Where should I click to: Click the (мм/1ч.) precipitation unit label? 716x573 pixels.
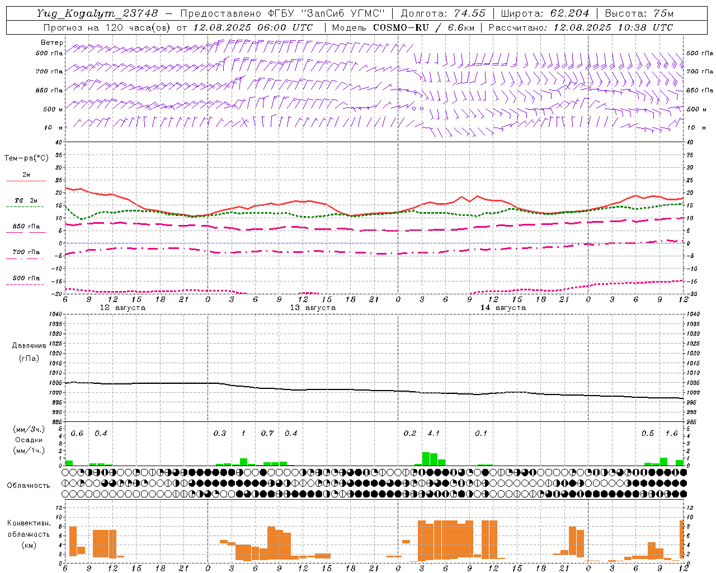(x=29, y=450)
